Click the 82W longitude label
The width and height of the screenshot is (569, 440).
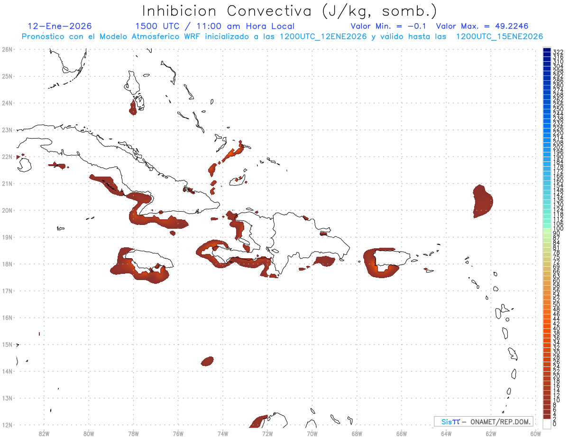click(44, 433)
